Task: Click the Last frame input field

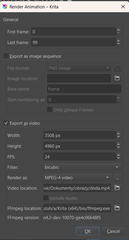Action: click(x=74, y=42)
